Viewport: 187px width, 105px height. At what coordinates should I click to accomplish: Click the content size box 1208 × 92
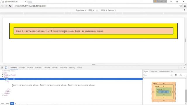164,92
